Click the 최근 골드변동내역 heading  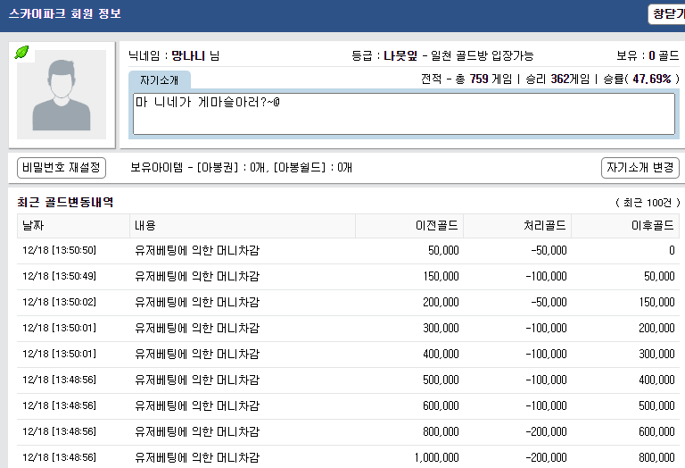(65, 203)
